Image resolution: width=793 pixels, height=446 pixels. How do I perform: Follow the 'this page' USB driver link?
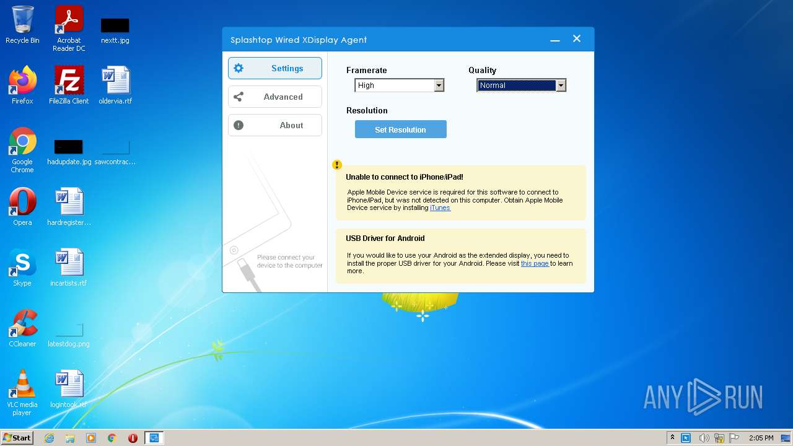click(x=535, y=263)
